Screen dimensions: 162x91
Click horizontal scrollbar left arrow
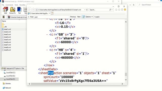tap(29, 84)
